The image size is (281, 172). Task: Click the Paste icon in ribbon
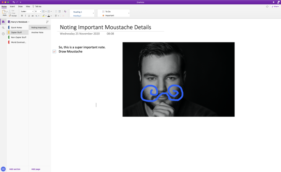[x=4, y=12]
